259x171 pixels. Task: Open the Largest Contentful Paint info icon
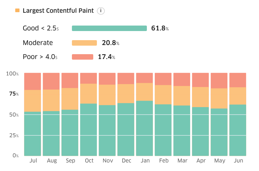click(101, 11)
